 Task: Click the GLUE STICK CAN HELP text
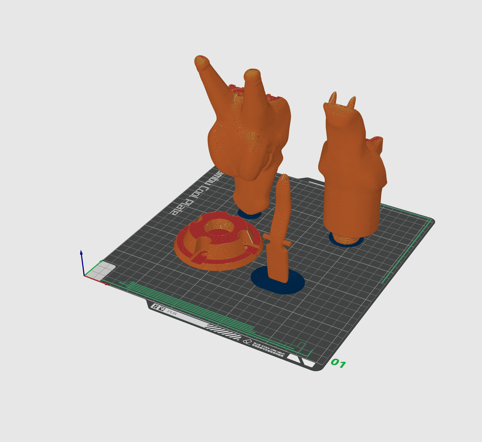click(269, 349)
